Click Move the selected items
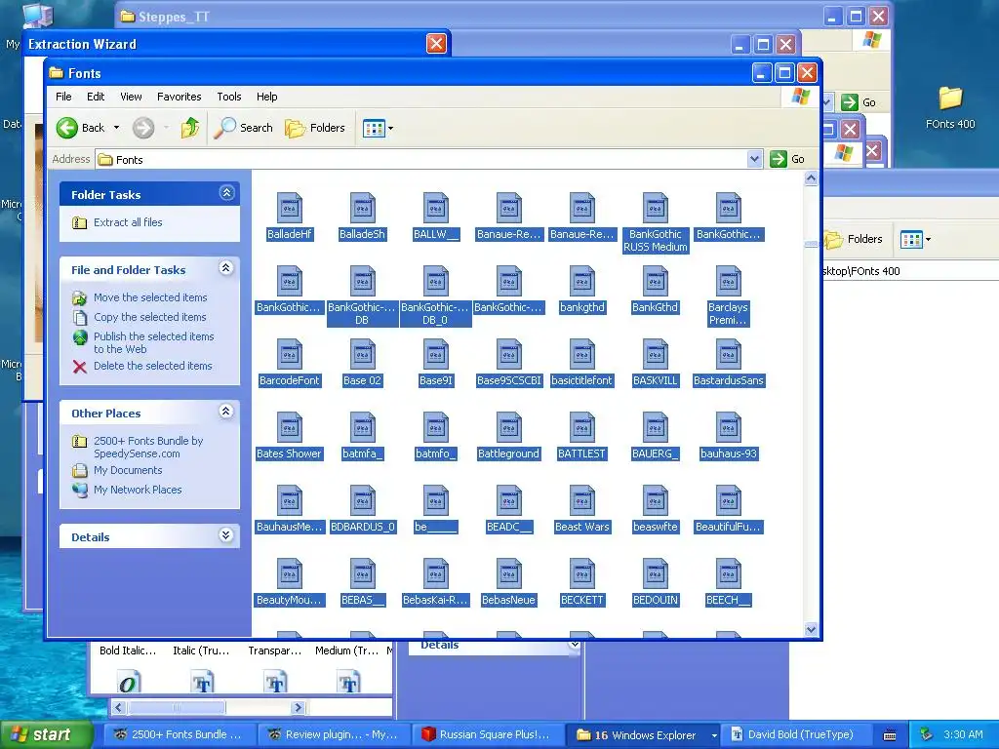Viewport: 999px width, 749px height. pos(150,297)
